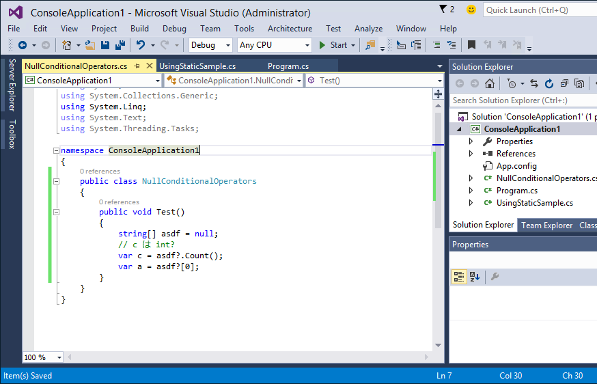Open the Architecture menu
The image size is (597, 384).
[290, 29]
